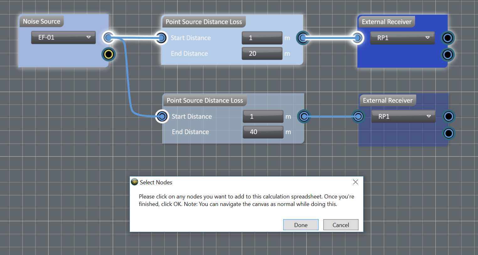Open the EF-01 noise source dropdown
The image size is (478, 255).
[63, 37]
